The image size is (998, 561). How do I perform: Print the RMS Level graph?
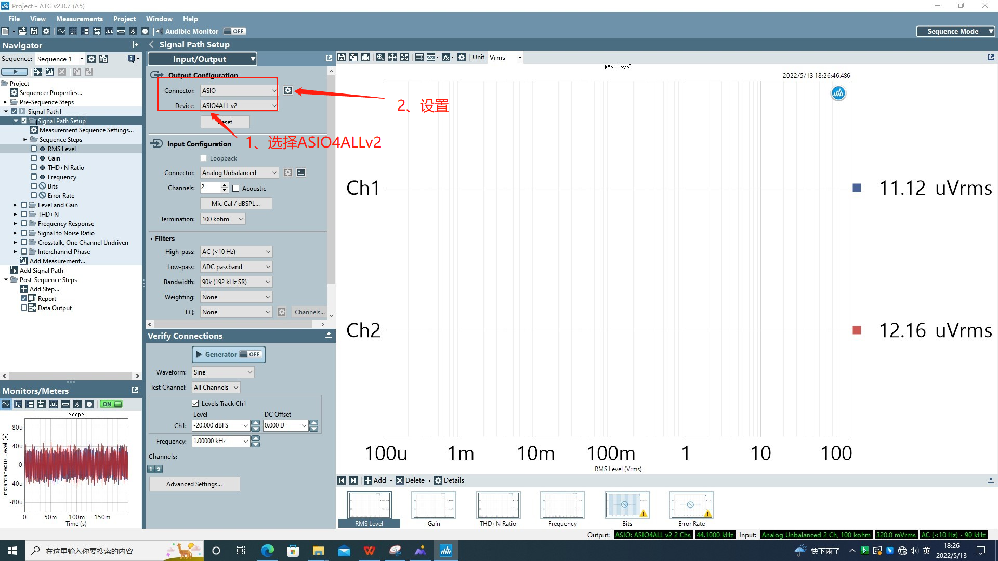pyautogui.click(x=365, y=57)
